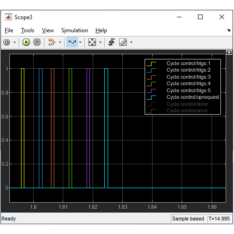234x234 pixels.
Task: Click the yellow pulse in the plot
Action: (22, 128)
